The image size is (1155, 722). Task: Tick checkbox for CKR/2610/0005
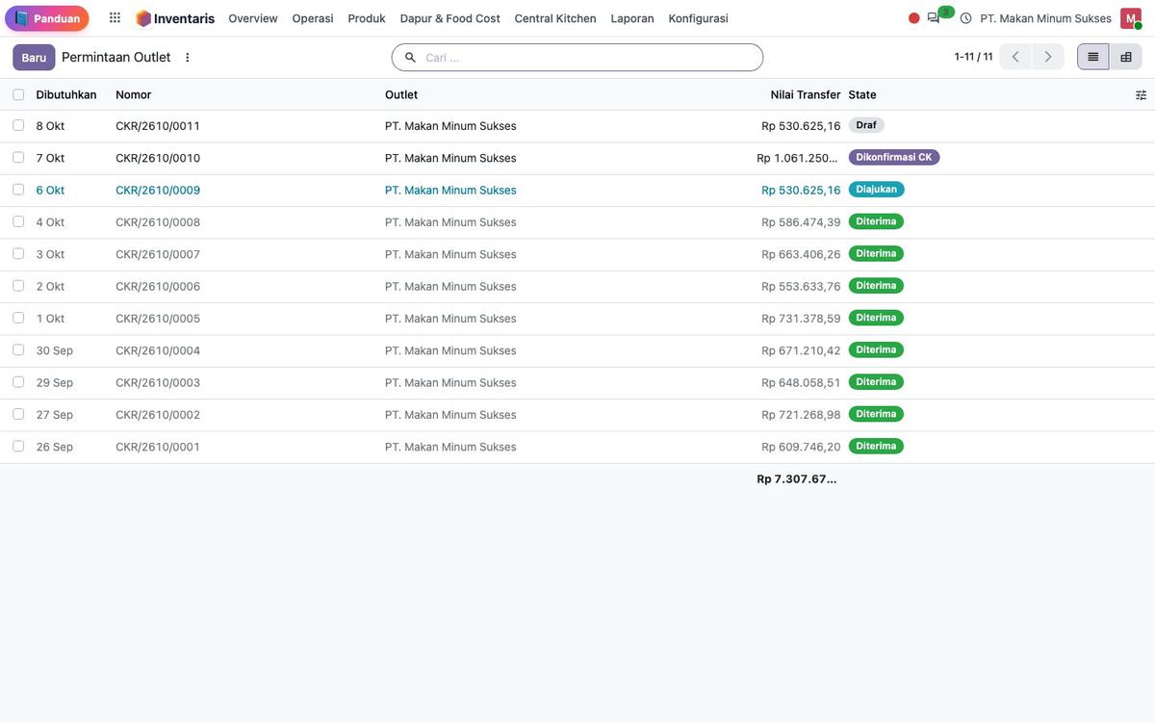(x=18, y=318)
